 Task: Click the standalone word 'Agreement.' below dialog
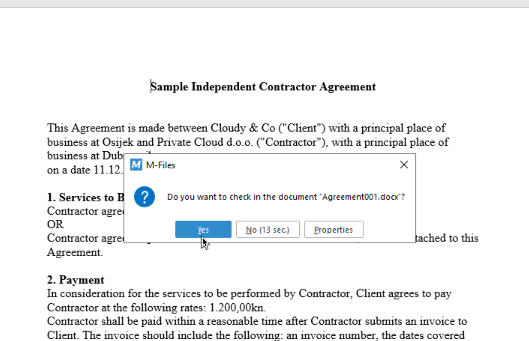75,252
